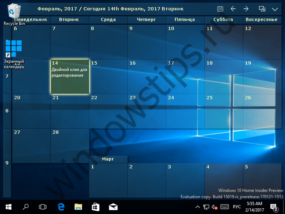Screen dimensions: 285x214
Task: Open the Windows Start menu
Action: click(9, 207)
